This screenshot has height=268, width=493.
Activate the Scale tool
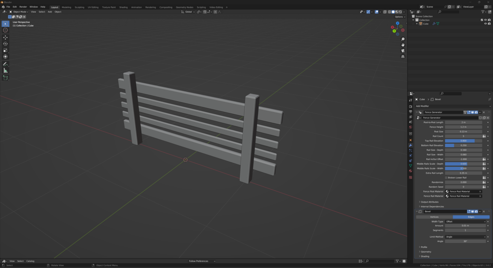[5, 50]
